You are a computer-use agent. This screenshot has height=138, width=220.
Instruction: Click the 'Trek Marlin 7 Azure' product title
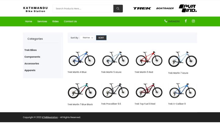coord(178,73)
